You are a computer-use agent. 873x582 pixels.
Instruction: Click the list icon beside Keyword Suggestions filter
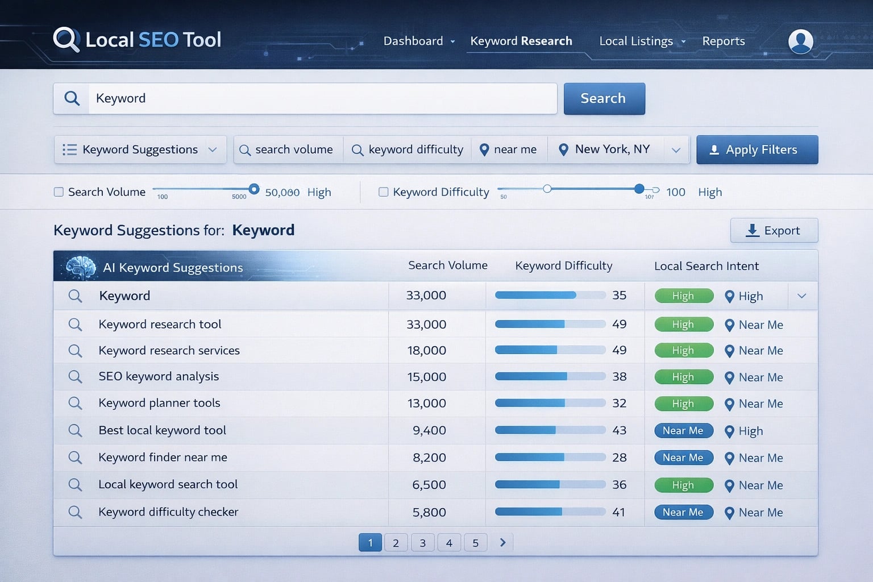click(x=69, y=149)
